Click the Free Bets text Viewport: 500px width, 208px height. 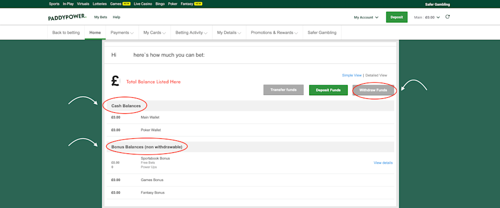pyautogui.click(x=148, y=163)
